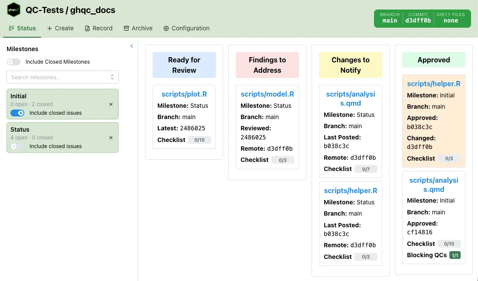The image size is (478, 281).
Task: Click the Commit d3dff0b indicator
Action: pos(418,18)
